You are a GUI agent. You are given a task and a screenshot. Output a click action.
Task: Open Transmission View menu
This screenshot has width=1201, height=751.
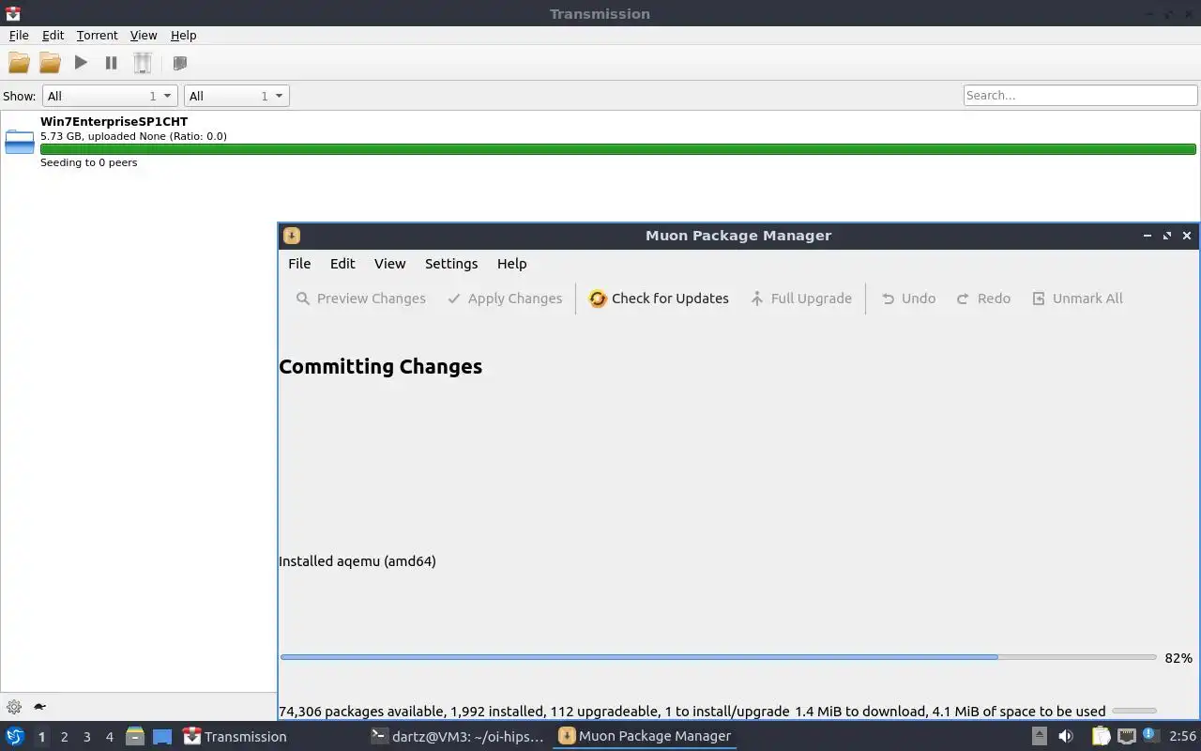144,35
